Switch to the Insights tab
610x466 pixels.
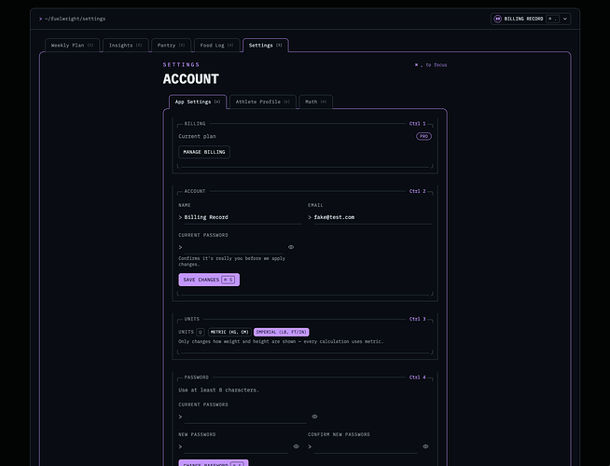125,46
